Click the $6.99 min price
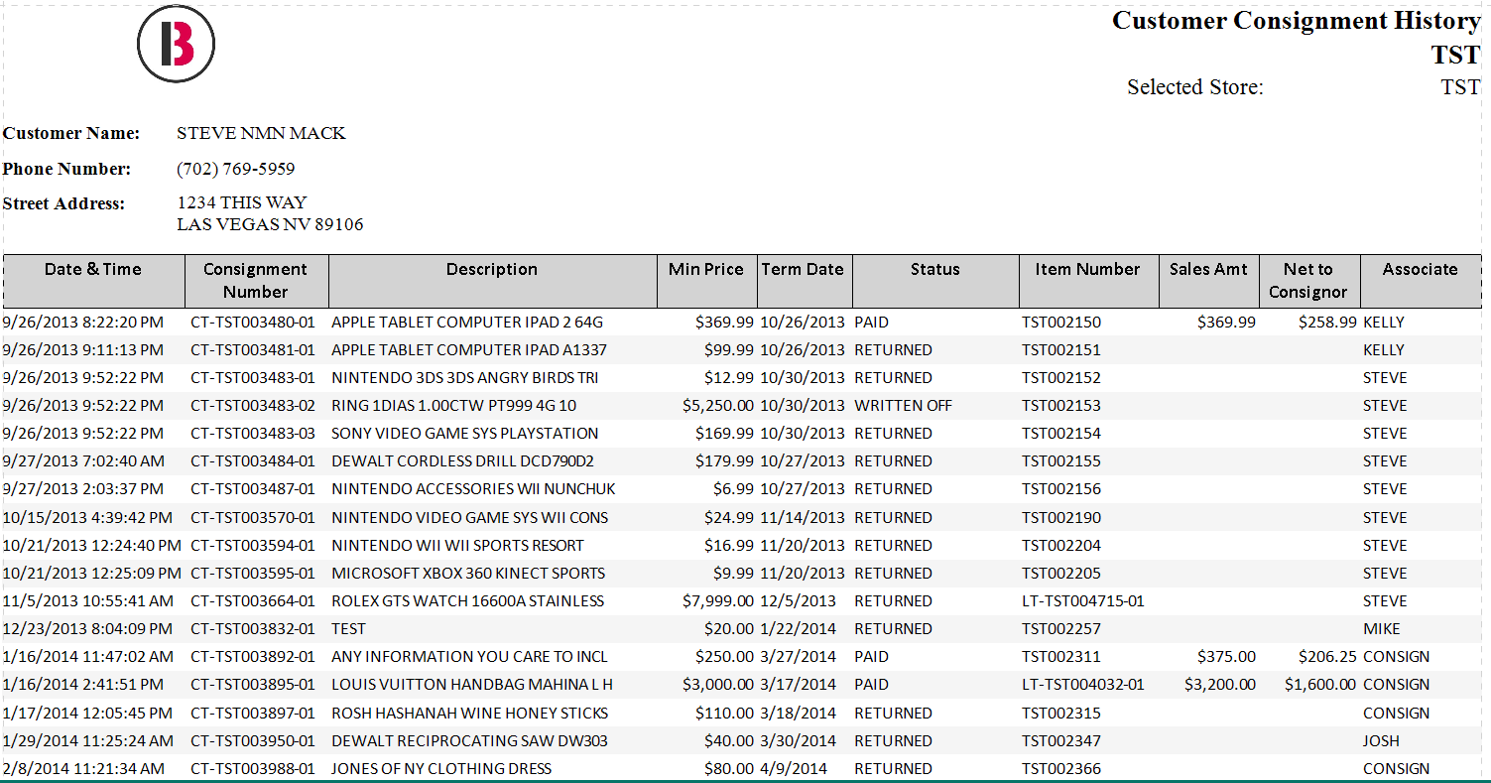The width and height of the screenshot is (1491, 783). (x=734, y=489)
